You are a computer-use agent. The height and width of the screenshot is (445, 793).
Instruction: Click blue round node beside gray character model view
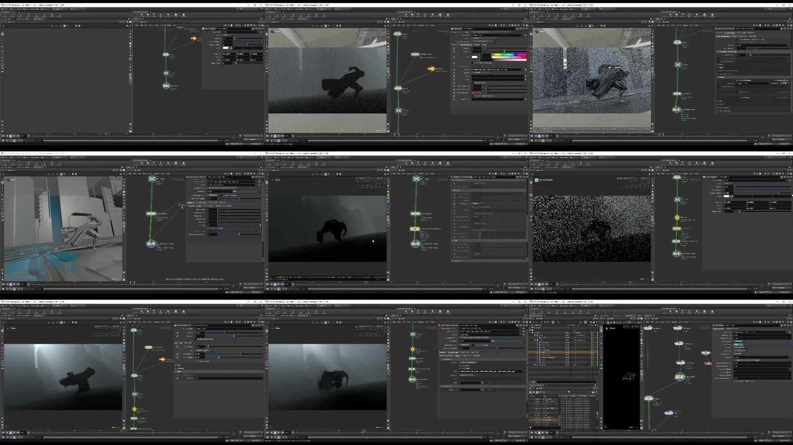pos(151,244)
